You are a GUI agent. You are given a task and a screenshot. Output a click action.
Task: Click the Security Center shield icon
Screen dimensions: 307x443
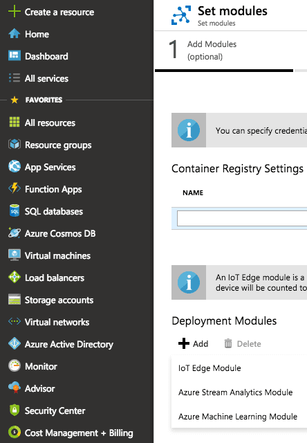[15, 410]
